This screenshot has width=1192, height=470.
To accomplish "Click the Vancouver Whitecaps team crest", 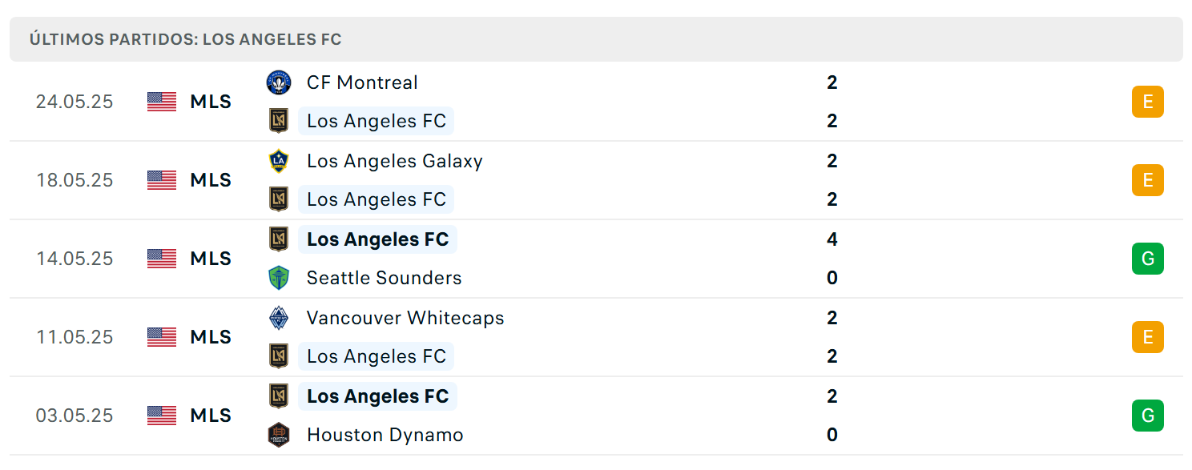I will [x=279, y=318].
